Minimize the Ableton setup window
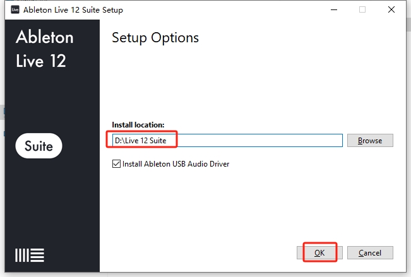The height and width of the screenshot is (277, 411). pyautogui.click(x=333, y=9)
